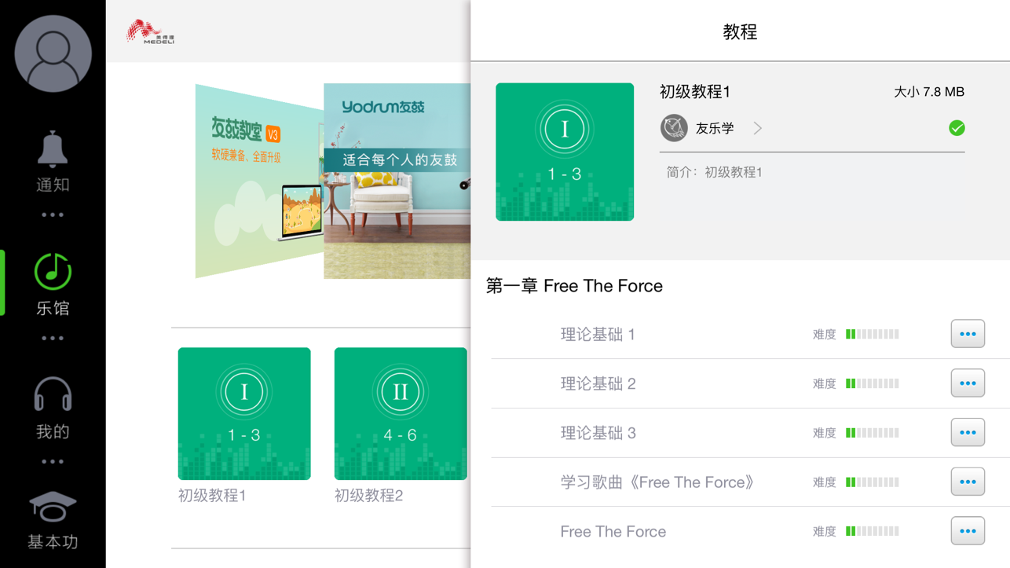This screenshot has height=568, width=1010.
Task: Click the Yodrum 友鼓 banner
Action: coord(397,181)
